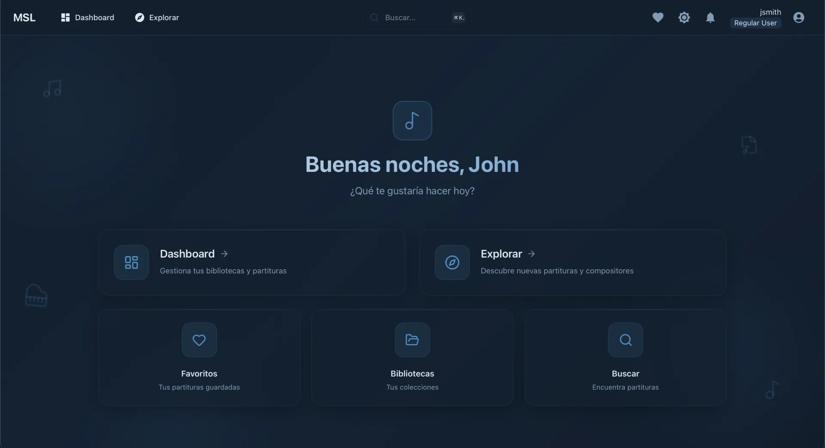Click the magnifier icon on the Buscar card
This screenshot has width=825, height=448.
pos(626,340)
